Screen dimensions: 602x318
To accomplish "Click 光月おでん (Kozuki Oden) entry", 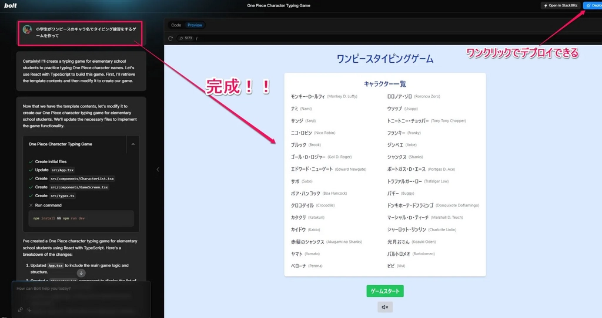I will click(411, 242).
